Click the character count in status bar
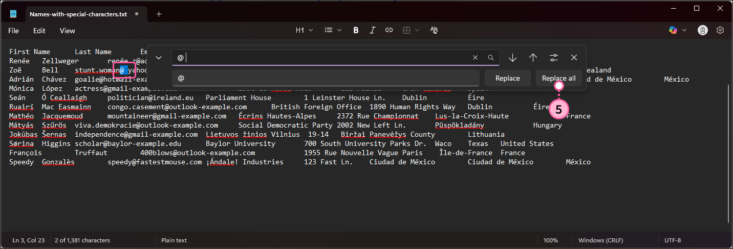Screen dimensions: 733x249 (82, 240)
